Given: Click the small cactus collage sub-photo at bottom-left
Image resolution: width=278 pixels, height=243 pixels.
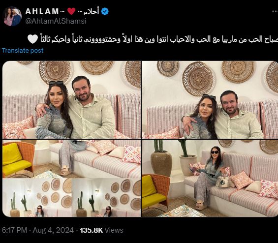Looking at the screenshot, I should point(37,198).
